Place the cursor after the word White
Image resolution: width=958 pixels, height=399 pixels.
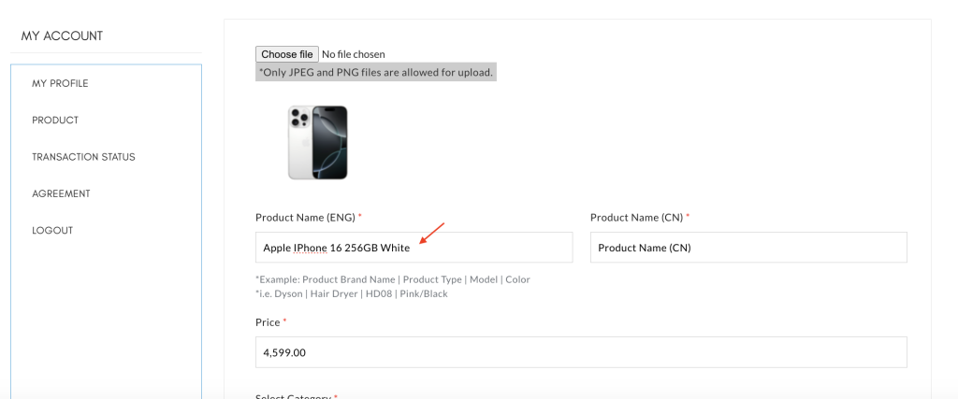tap(412, 248)
